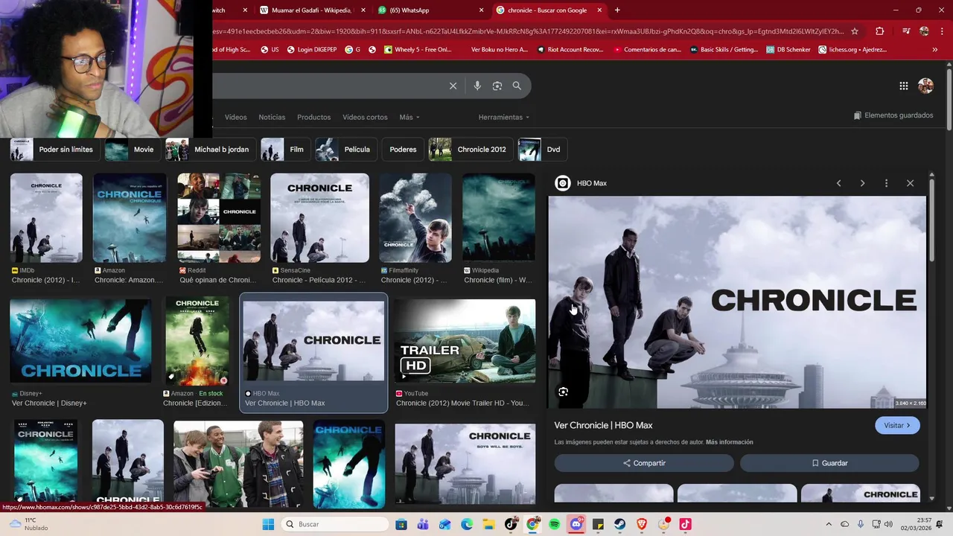
Task: Open Steam from the taskbar
Action: (x=619, y=524)
